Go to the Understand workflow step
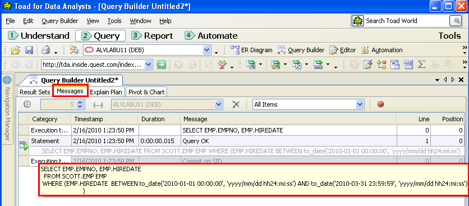Image resolution: width=469 pixels, height=206 pixels. [x=39, y=35]
